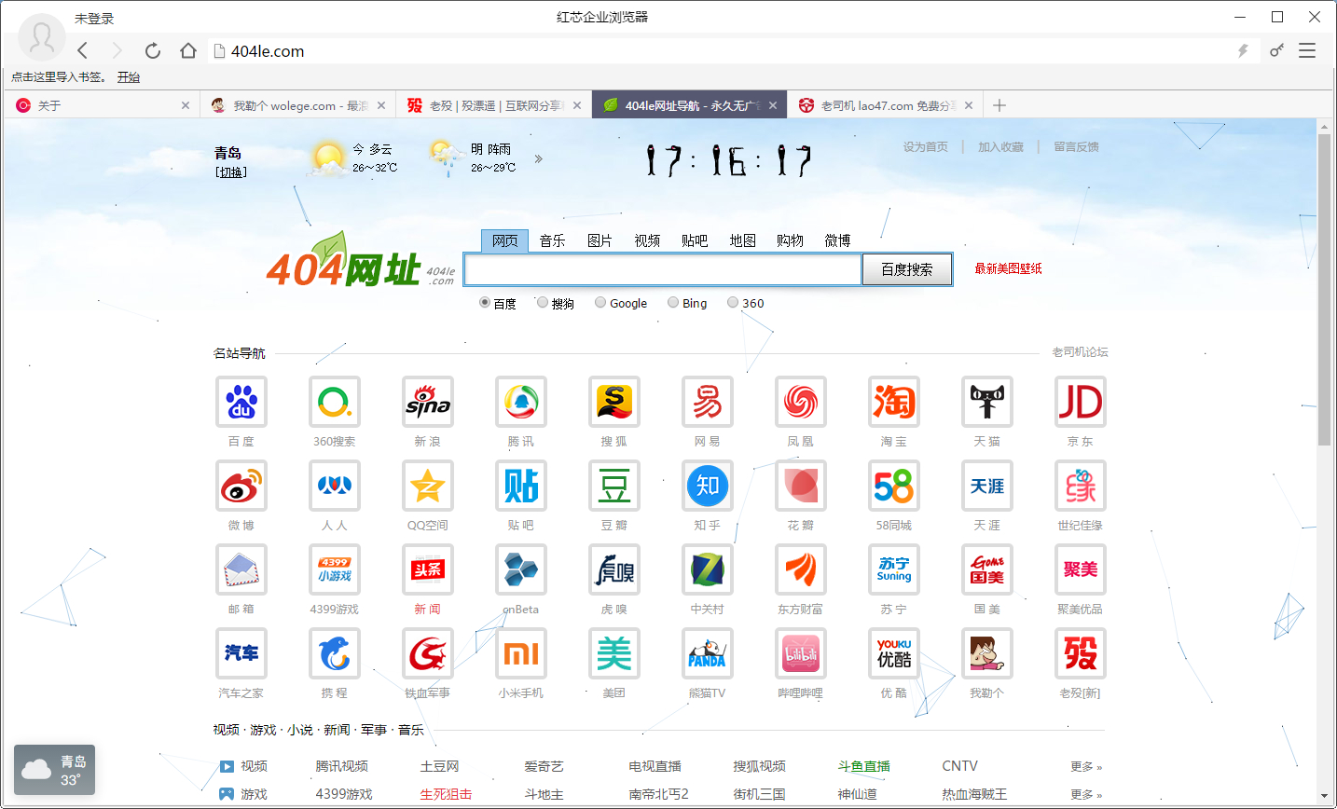Open the 天猫 site icon
Viewport: 1337px width, 809px height.
pyautogui.click(x=987, y=402)
